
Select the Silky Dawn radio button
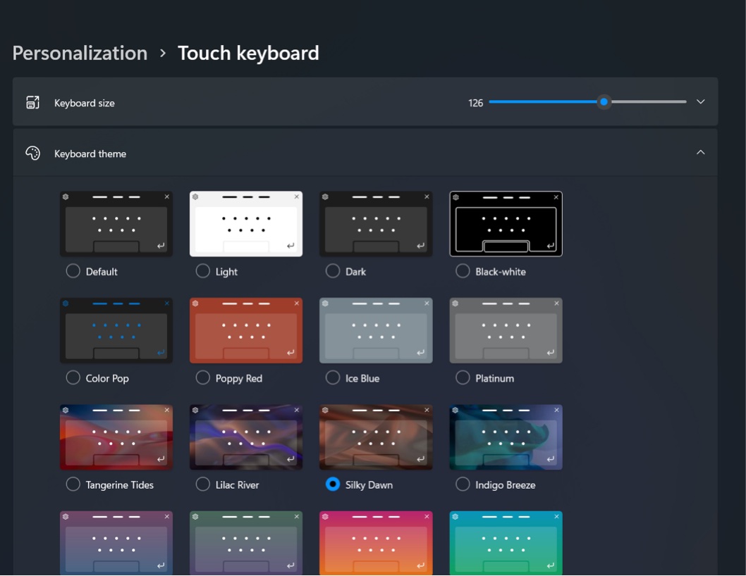[x=333, y=484]
